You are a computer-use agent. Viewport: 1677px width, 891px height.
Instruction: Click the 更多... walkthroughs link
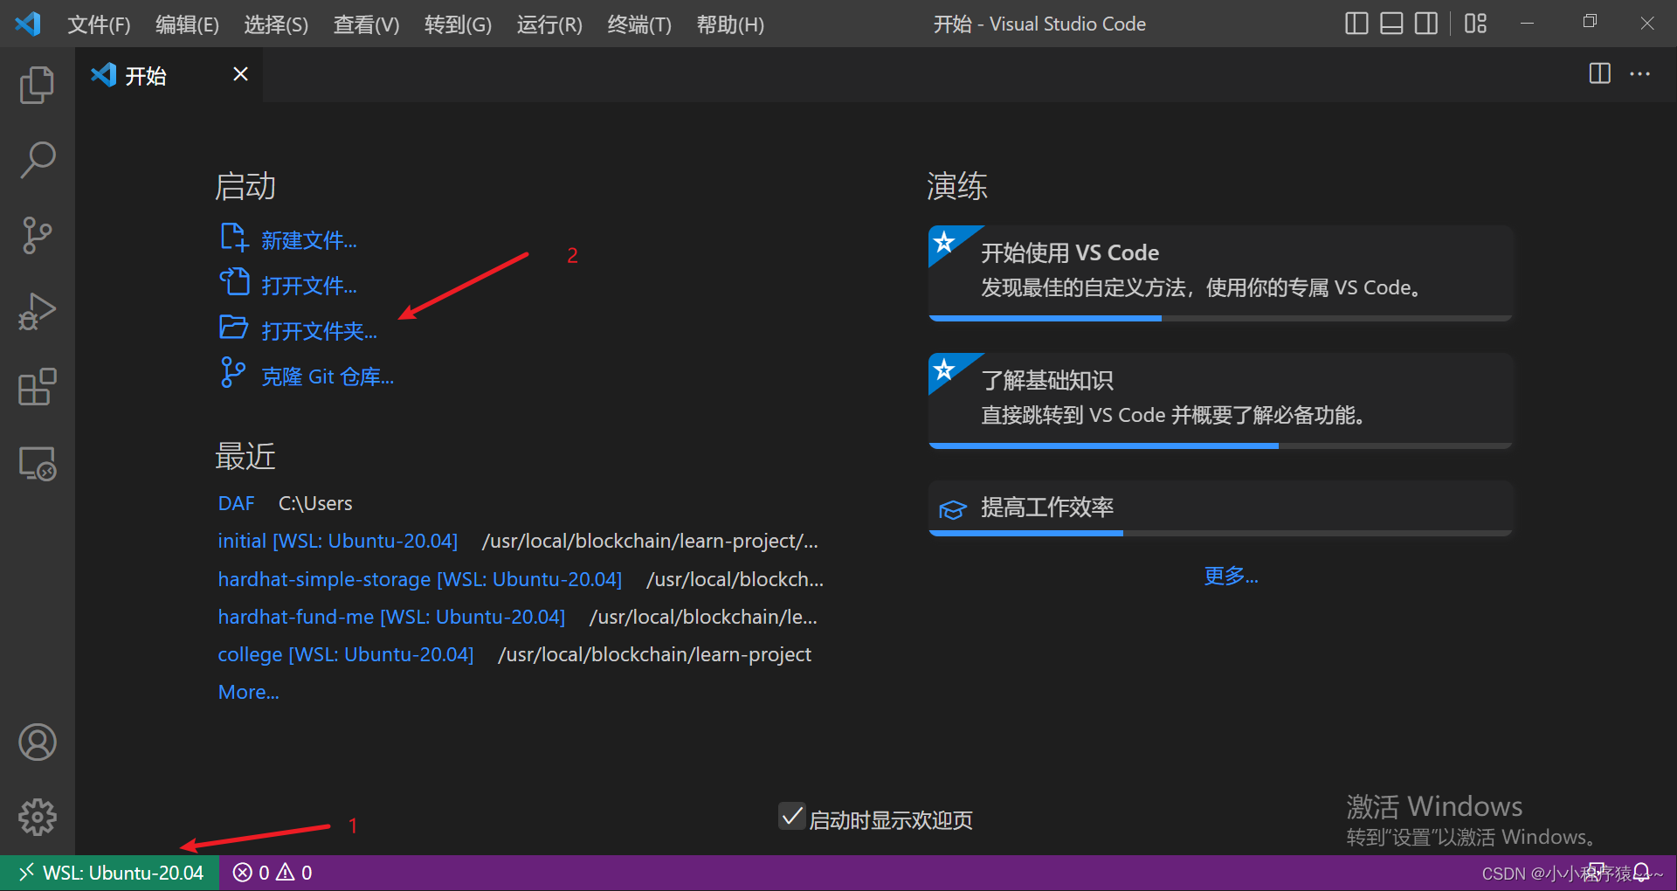pos(1231,576)
